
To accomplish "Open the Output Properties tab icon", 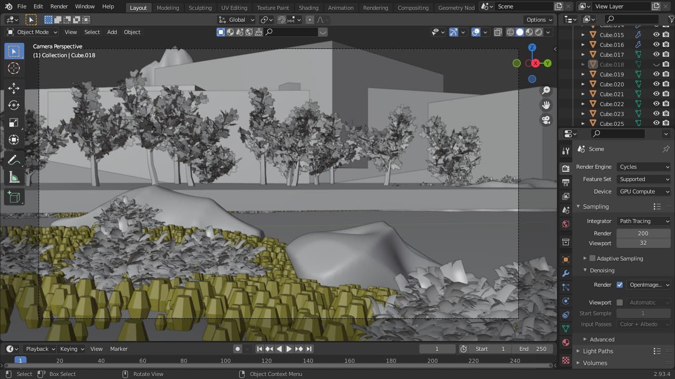I will pos(566,183).
